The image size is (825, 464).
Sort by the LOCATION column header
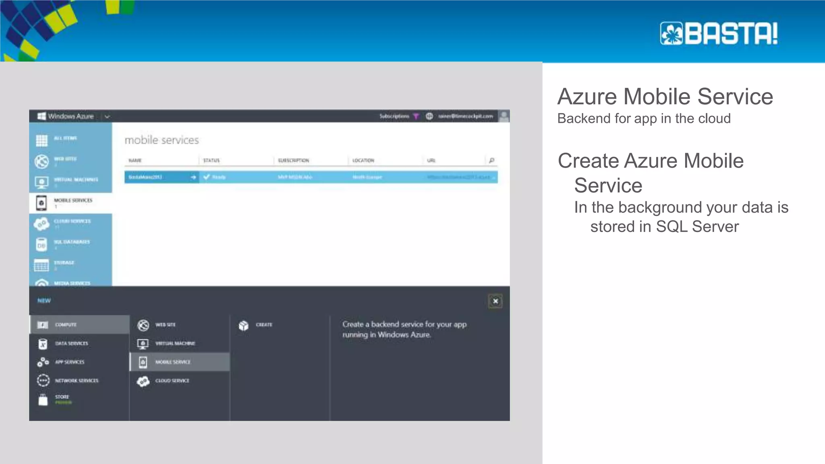click(363, 160)
